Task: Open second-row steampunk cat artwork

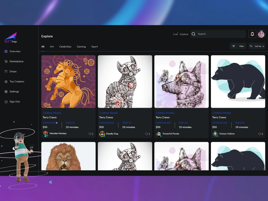Action: point(125,156)
